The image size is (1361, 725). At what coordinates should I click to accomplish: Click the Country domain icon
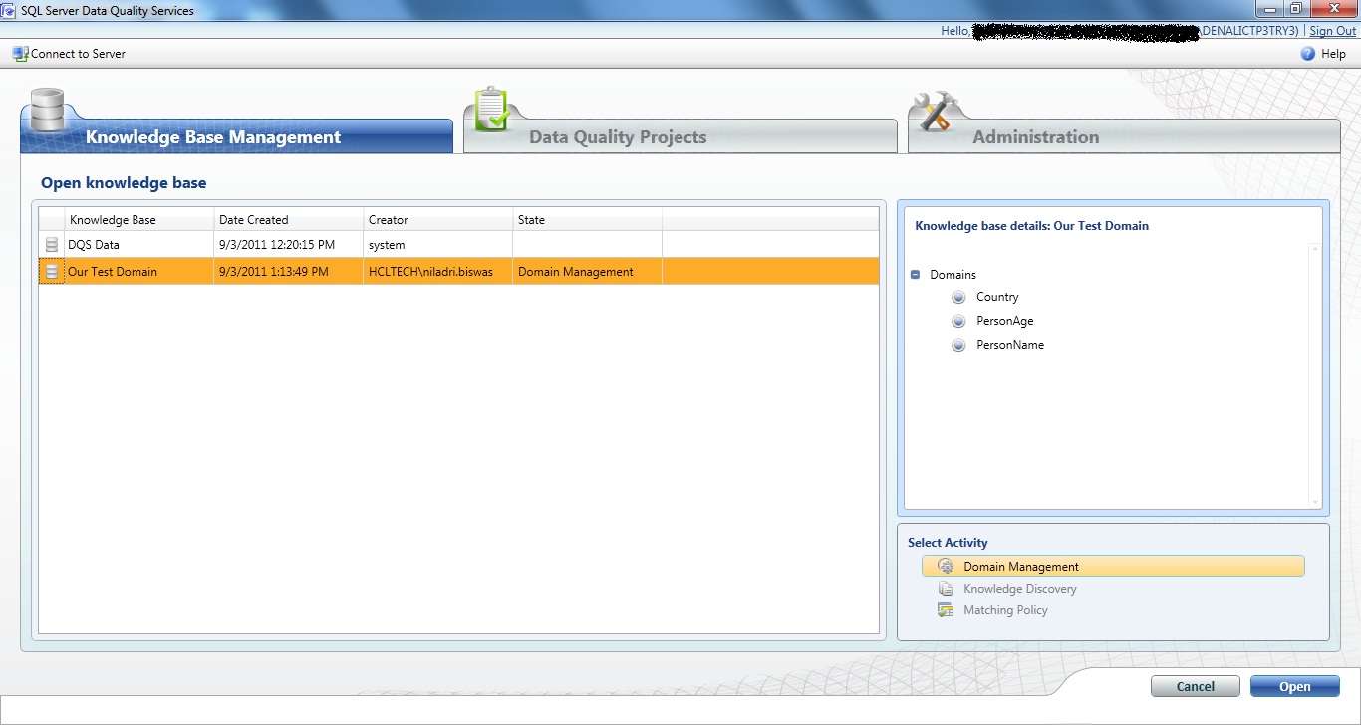pyautogui.click(x=958, y=297)
